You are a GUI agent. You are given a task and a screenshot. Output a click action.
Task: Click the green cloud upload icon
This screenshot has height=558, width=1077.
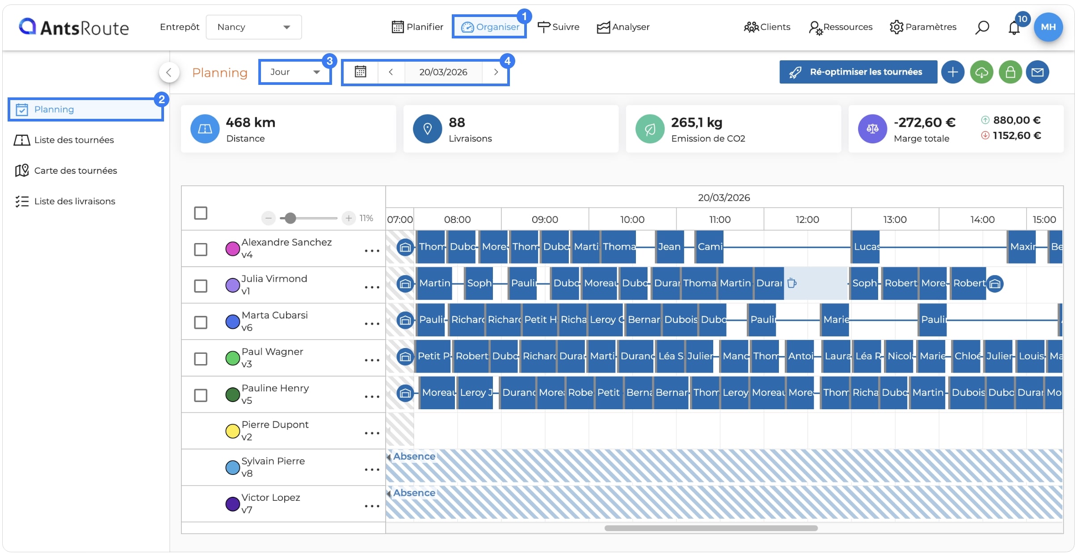[981, 72]
